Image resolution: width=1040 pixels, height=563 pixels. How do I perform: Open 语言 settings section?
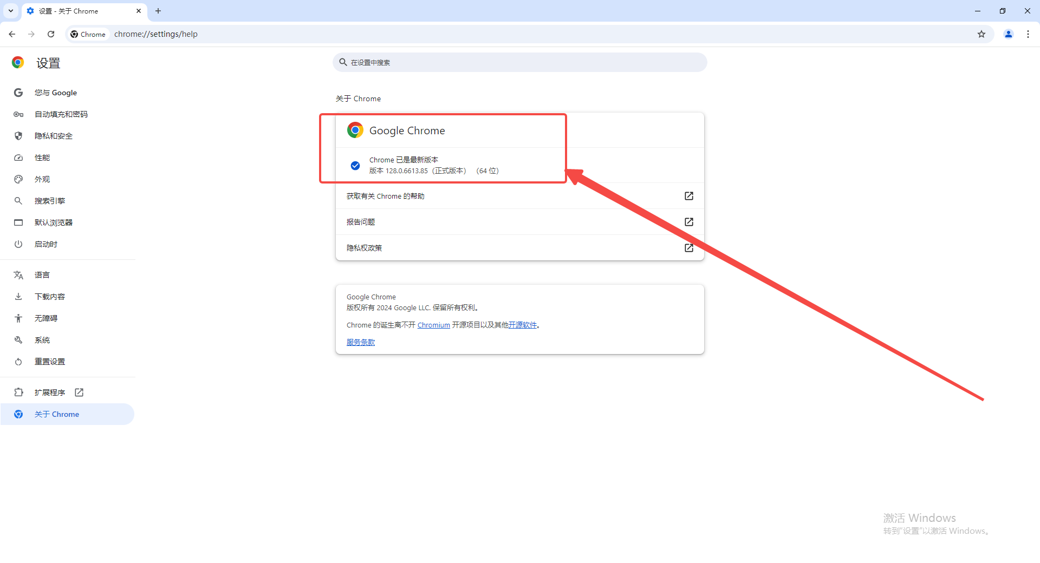[68, 275]
